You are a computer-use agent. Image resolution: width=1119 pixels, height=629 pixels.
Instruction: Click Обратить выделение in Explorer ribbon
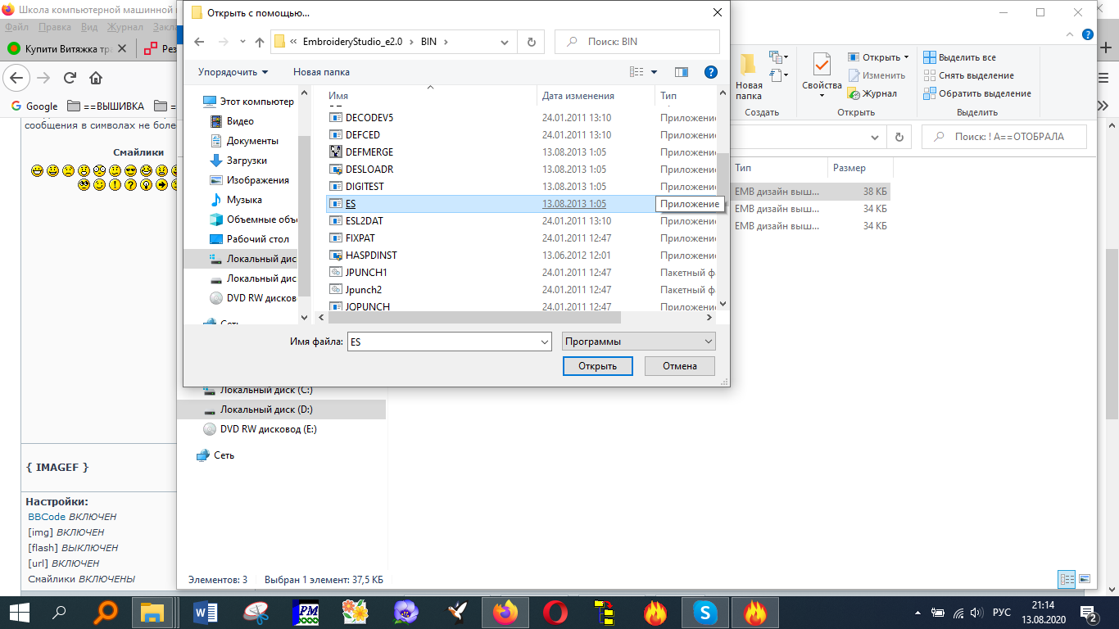pos(977,93)
